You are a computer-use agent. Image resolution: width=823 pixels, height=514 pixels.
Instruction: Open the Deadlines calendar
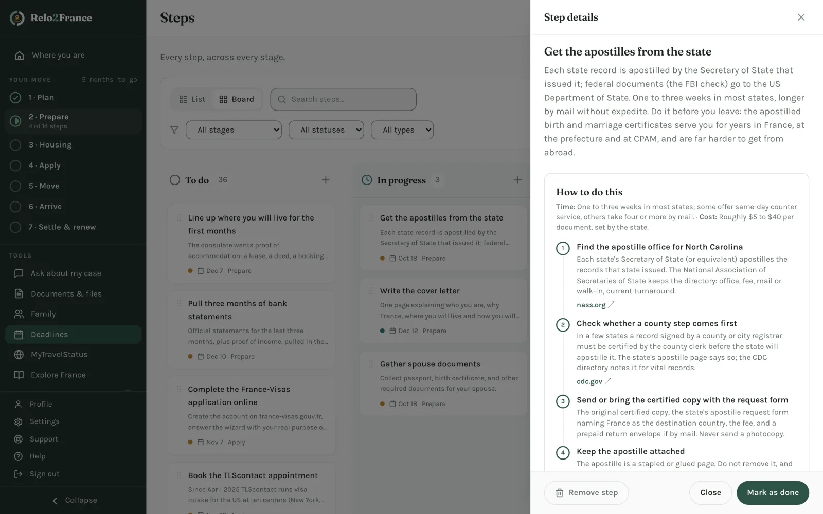73,335
